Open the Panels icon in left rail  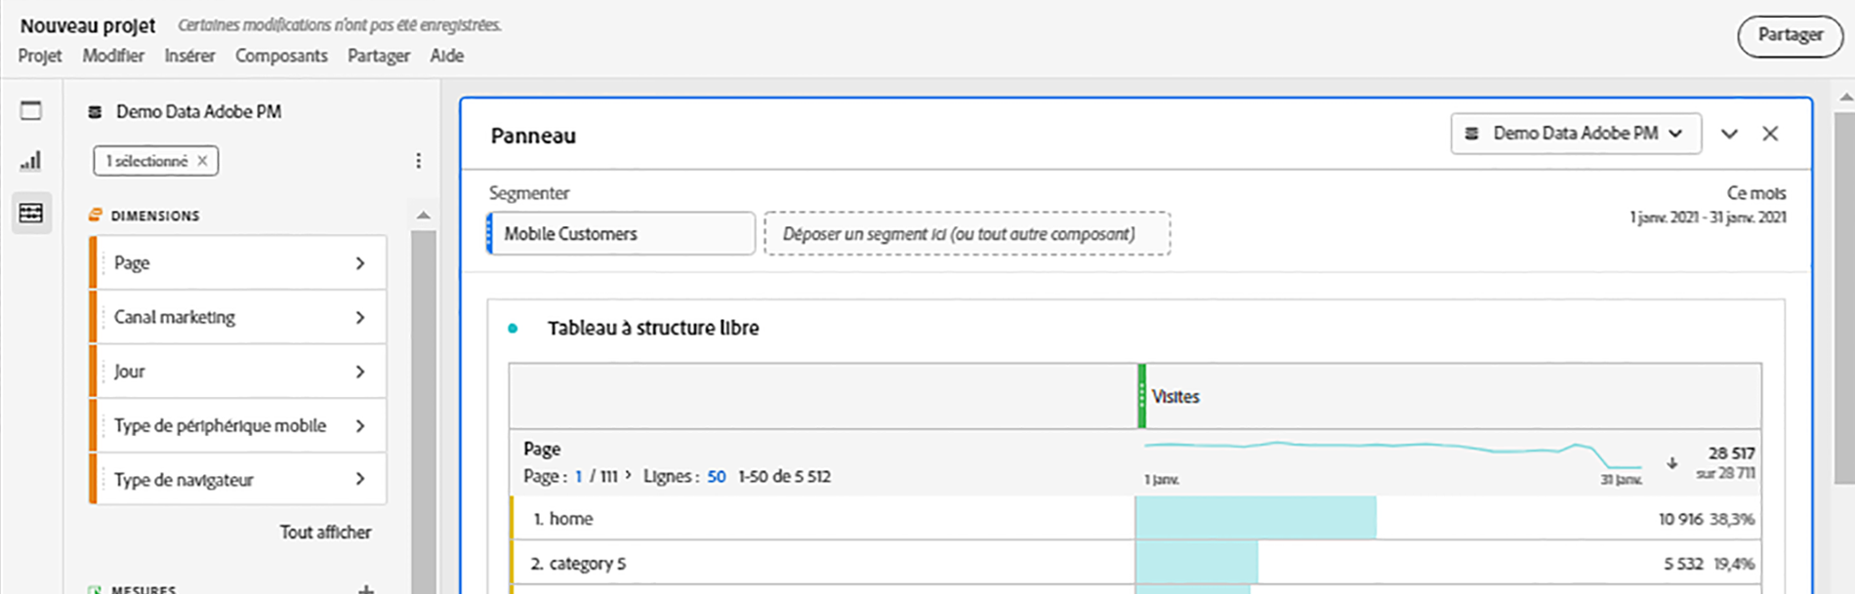pos(31,110)
